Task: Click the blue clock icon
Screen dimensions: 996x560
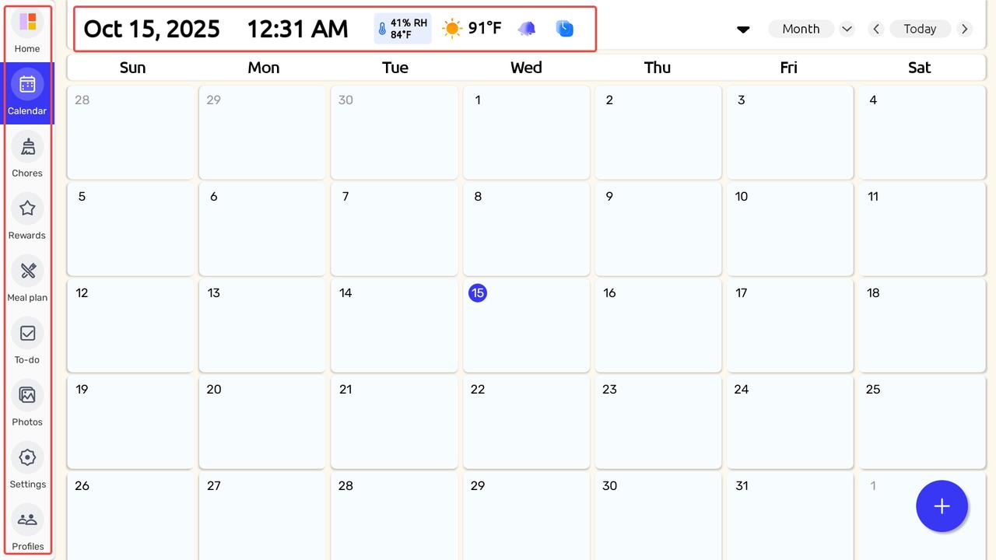Action: coord(565,29)
